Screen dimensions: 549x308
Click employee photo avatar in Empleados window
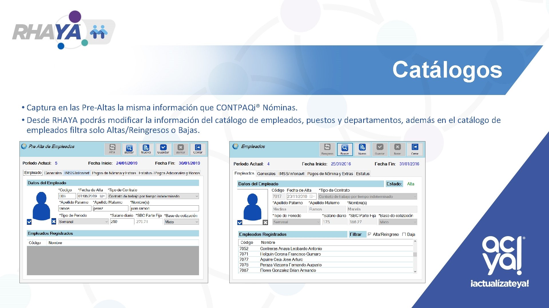pos(252,207)
